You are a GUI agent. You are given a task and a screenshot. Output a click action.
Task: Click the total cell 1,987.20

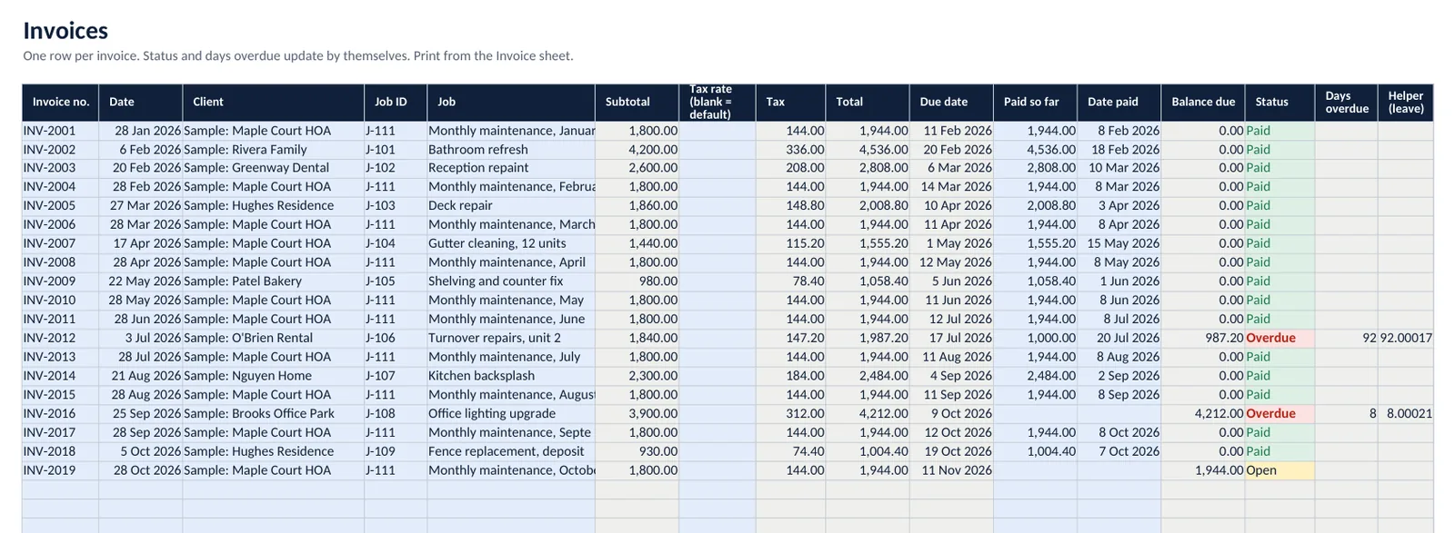click(x=868, y=339)
